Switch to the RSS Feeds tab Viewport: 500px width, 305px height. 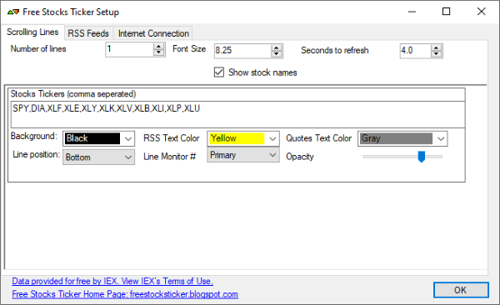point(88,33)
